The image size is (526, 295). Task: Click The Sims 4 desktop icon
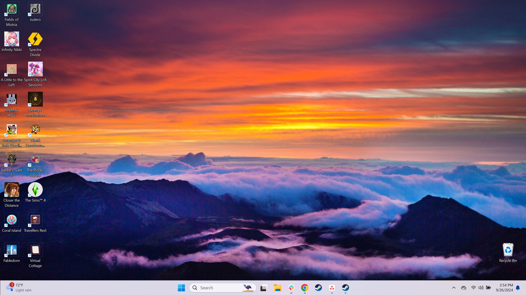click(35, 190)
